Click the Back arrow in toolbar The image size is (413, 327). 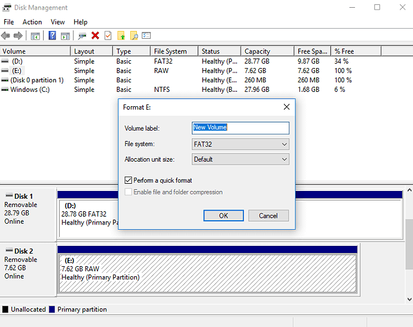(x=6, y=36)
